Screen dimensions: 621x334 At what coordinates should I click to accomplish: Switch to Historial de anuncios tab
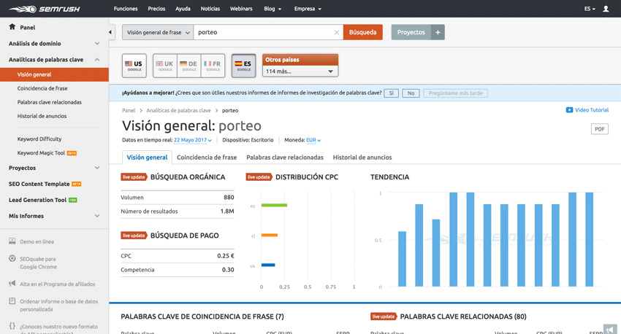tap(362, 158)
